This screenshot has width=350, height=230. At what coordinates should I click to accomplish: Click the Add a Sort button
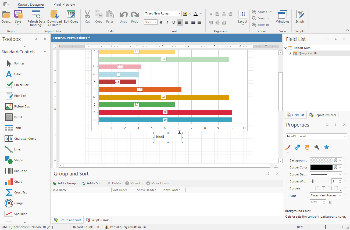(x=92, y=183)
